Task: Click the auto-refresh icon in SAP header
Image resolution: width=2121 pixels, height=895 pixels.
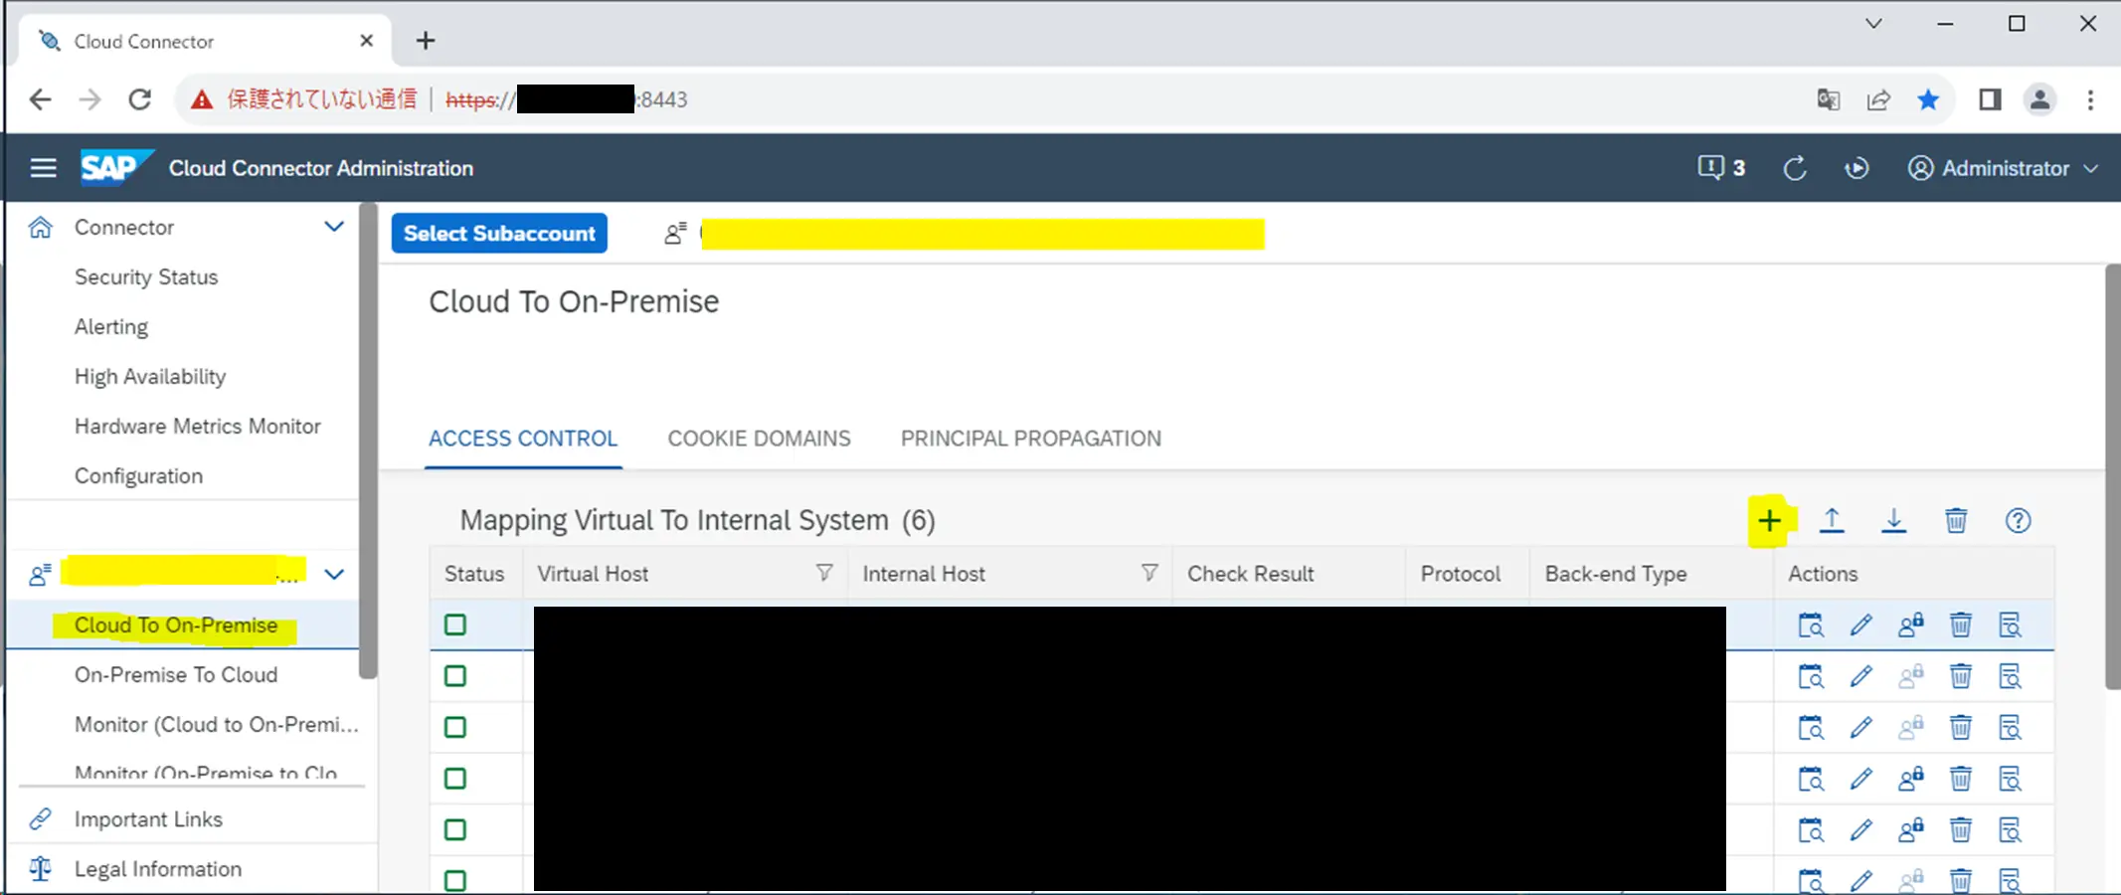Action: coord(1856,168)
